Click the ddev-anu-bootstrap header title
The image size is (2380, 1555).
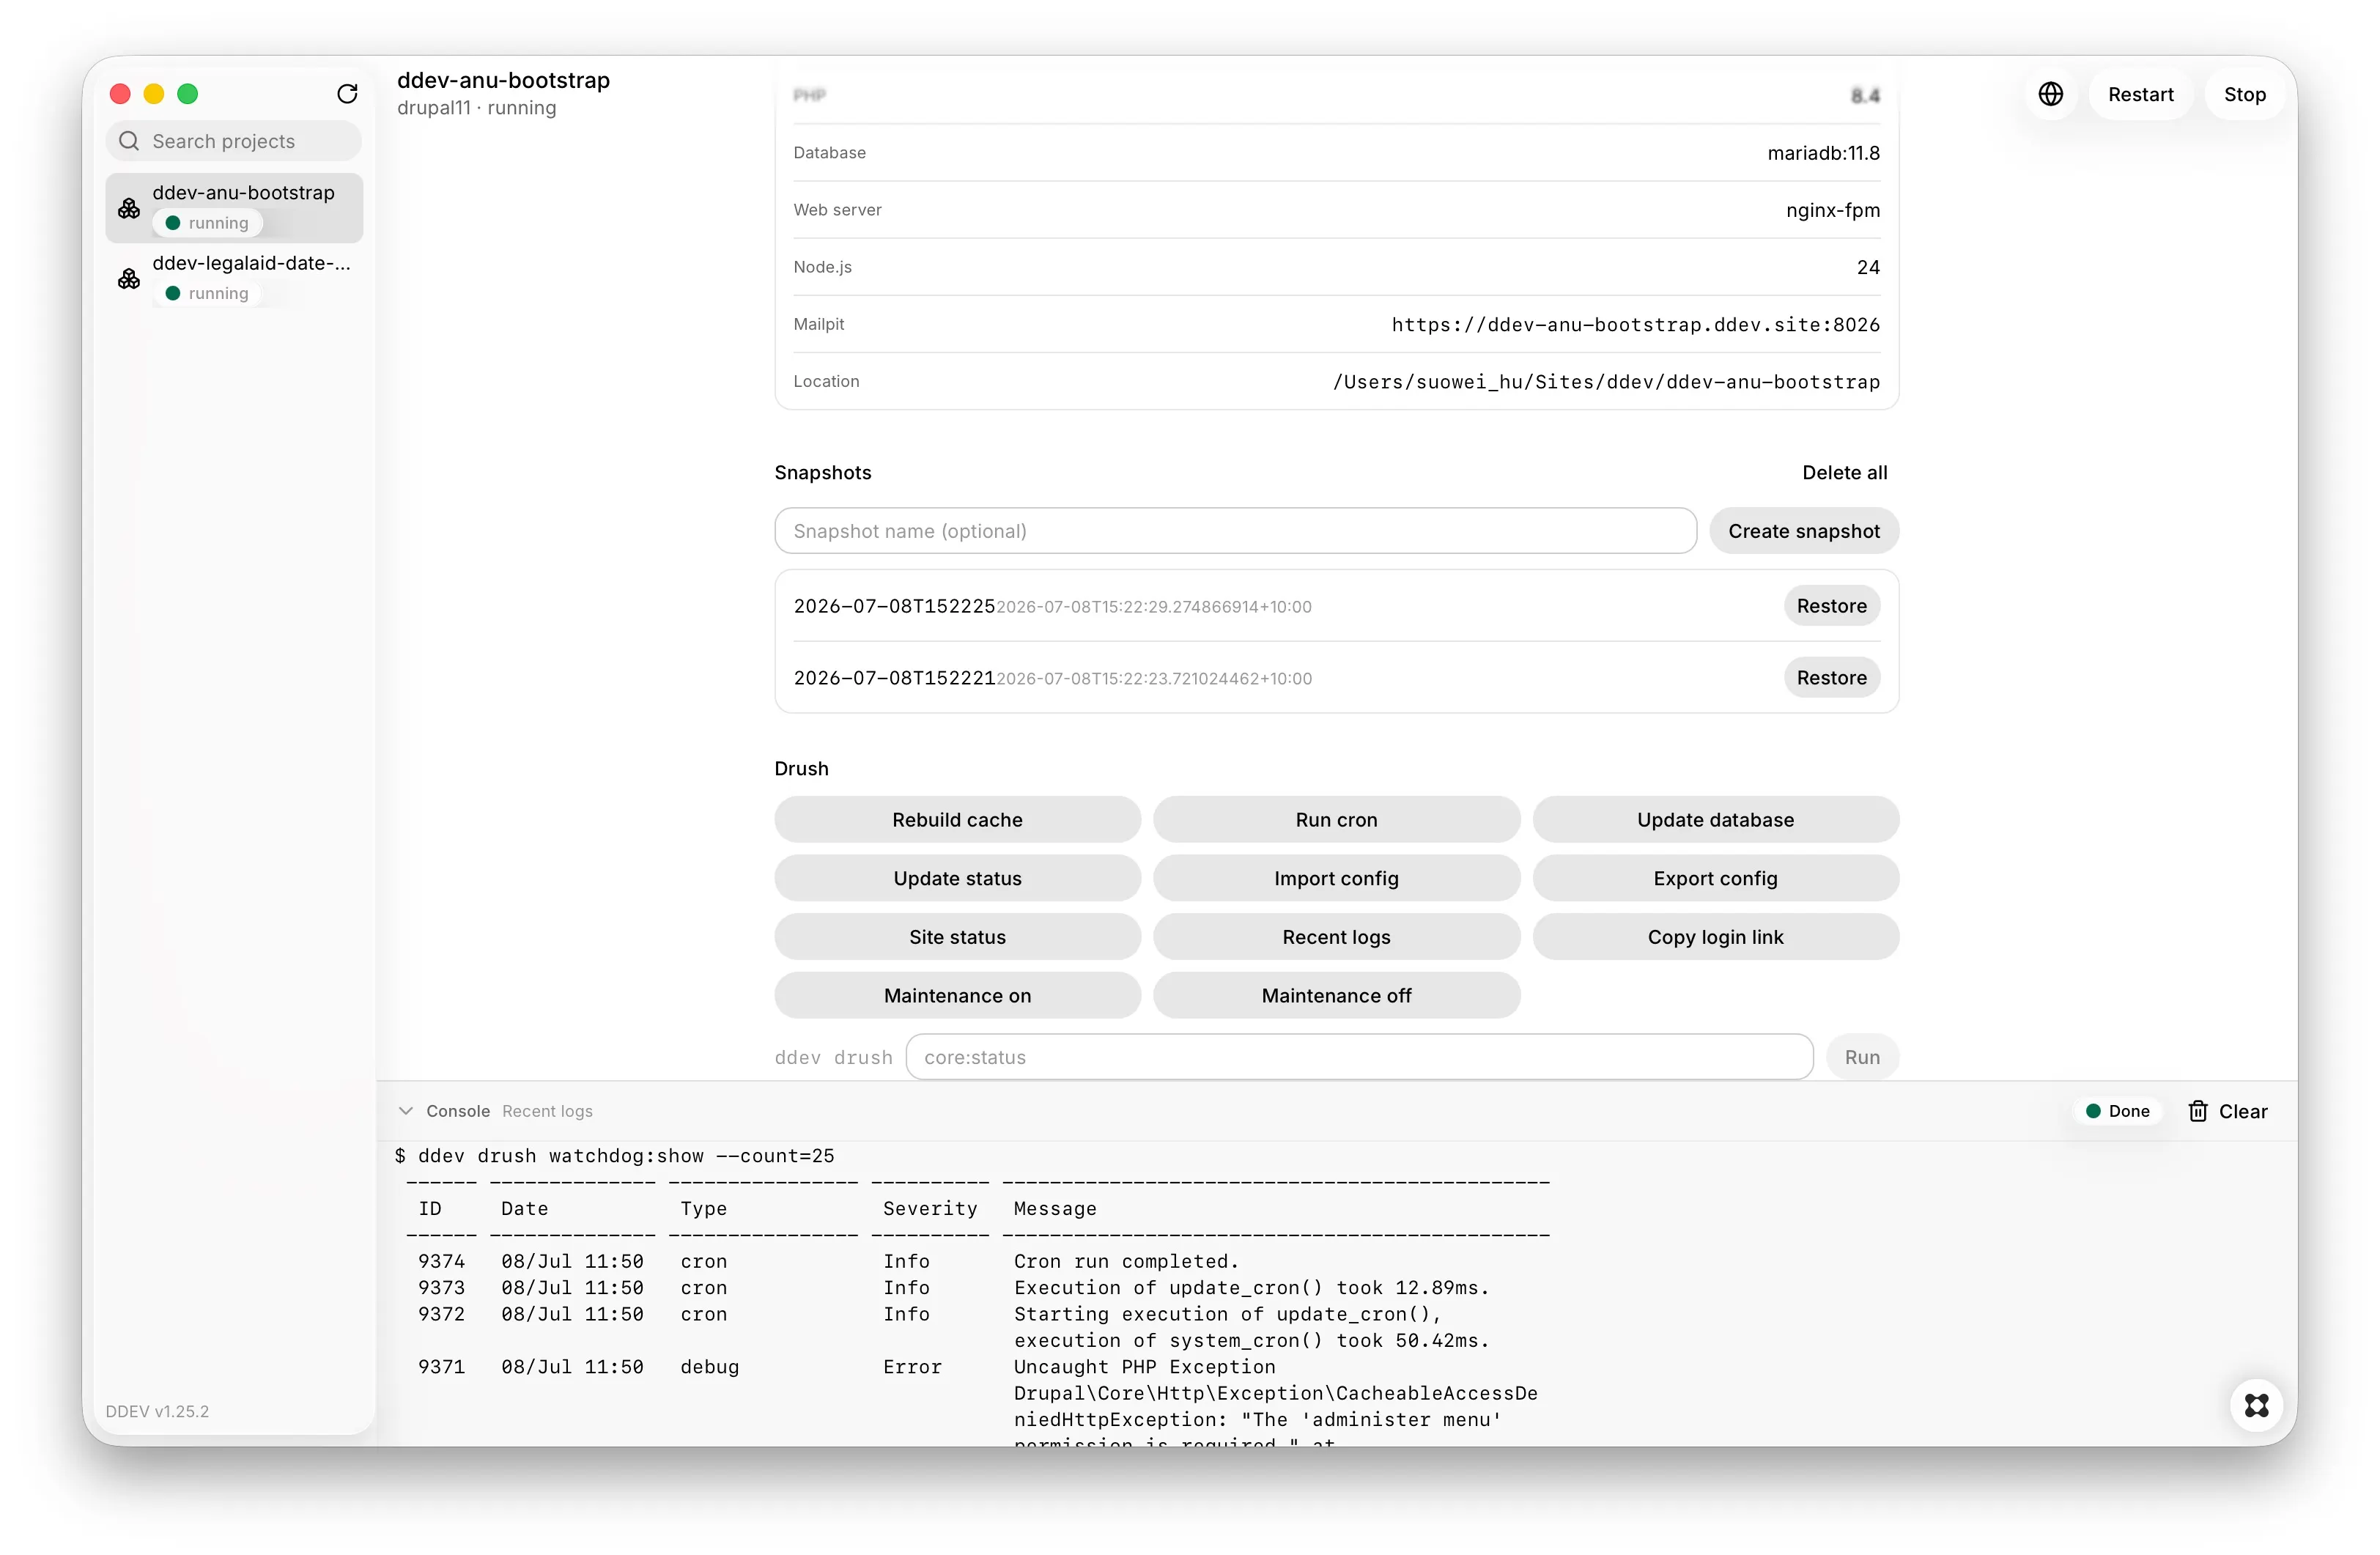tap(503, 80)
